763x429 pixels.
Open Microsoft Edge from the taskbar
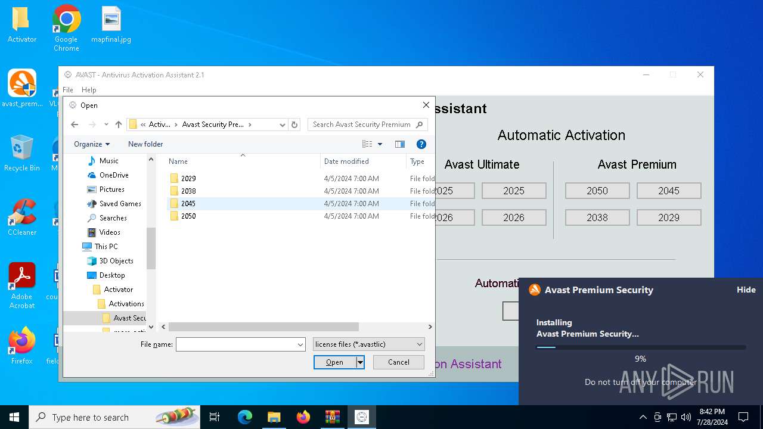(245, 417)
